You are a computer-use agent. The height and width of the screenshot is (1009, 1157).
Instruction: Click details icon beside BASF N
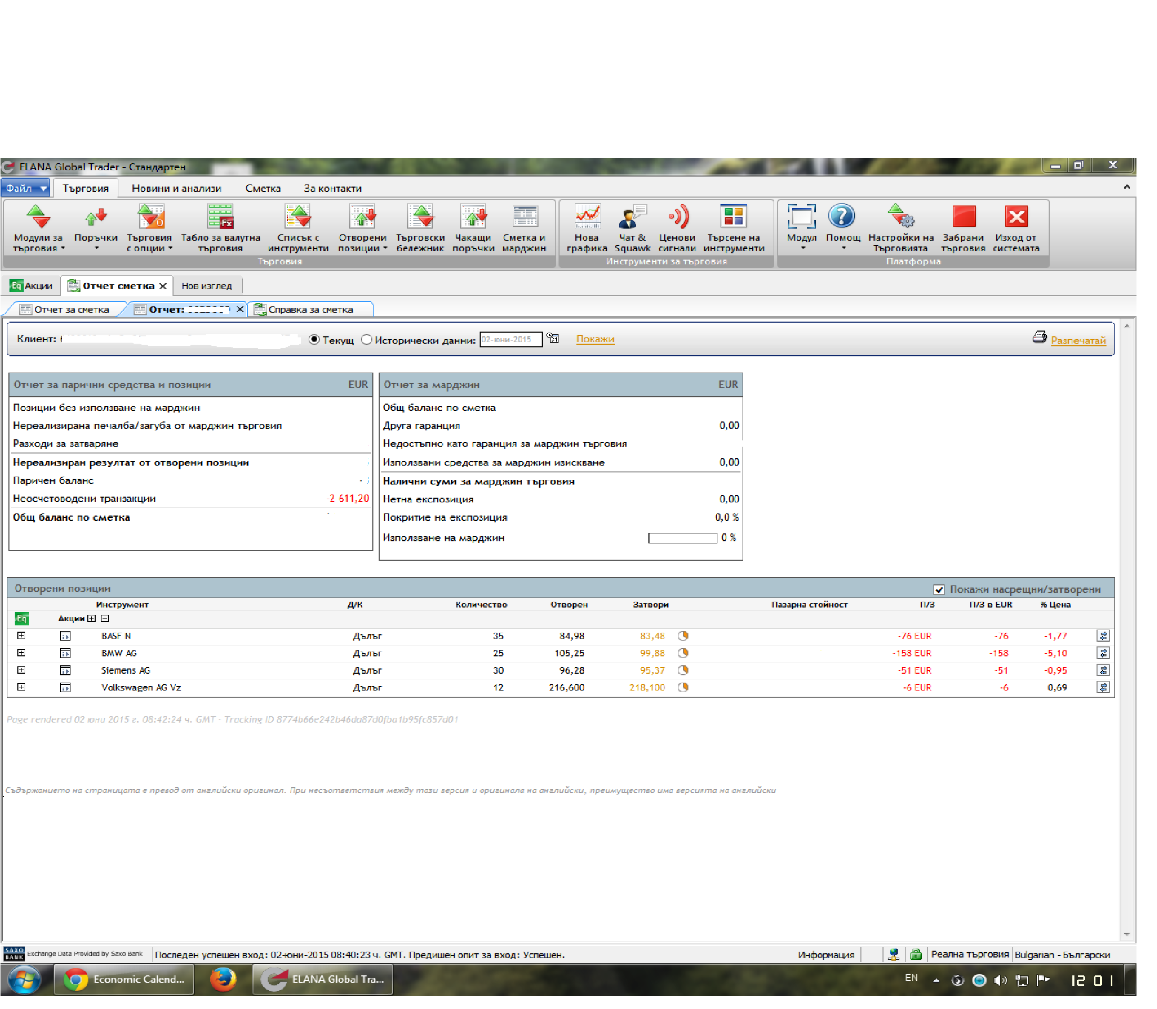[65, 636]
